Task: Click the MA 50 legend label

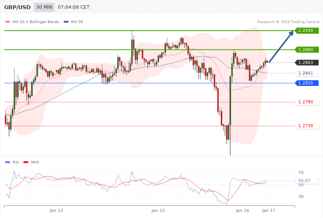Action: (77, 22)
